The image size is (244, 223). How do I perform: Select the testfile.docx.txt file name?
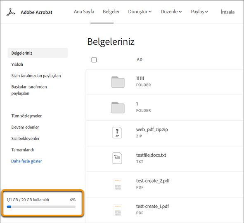click(151, 155)
